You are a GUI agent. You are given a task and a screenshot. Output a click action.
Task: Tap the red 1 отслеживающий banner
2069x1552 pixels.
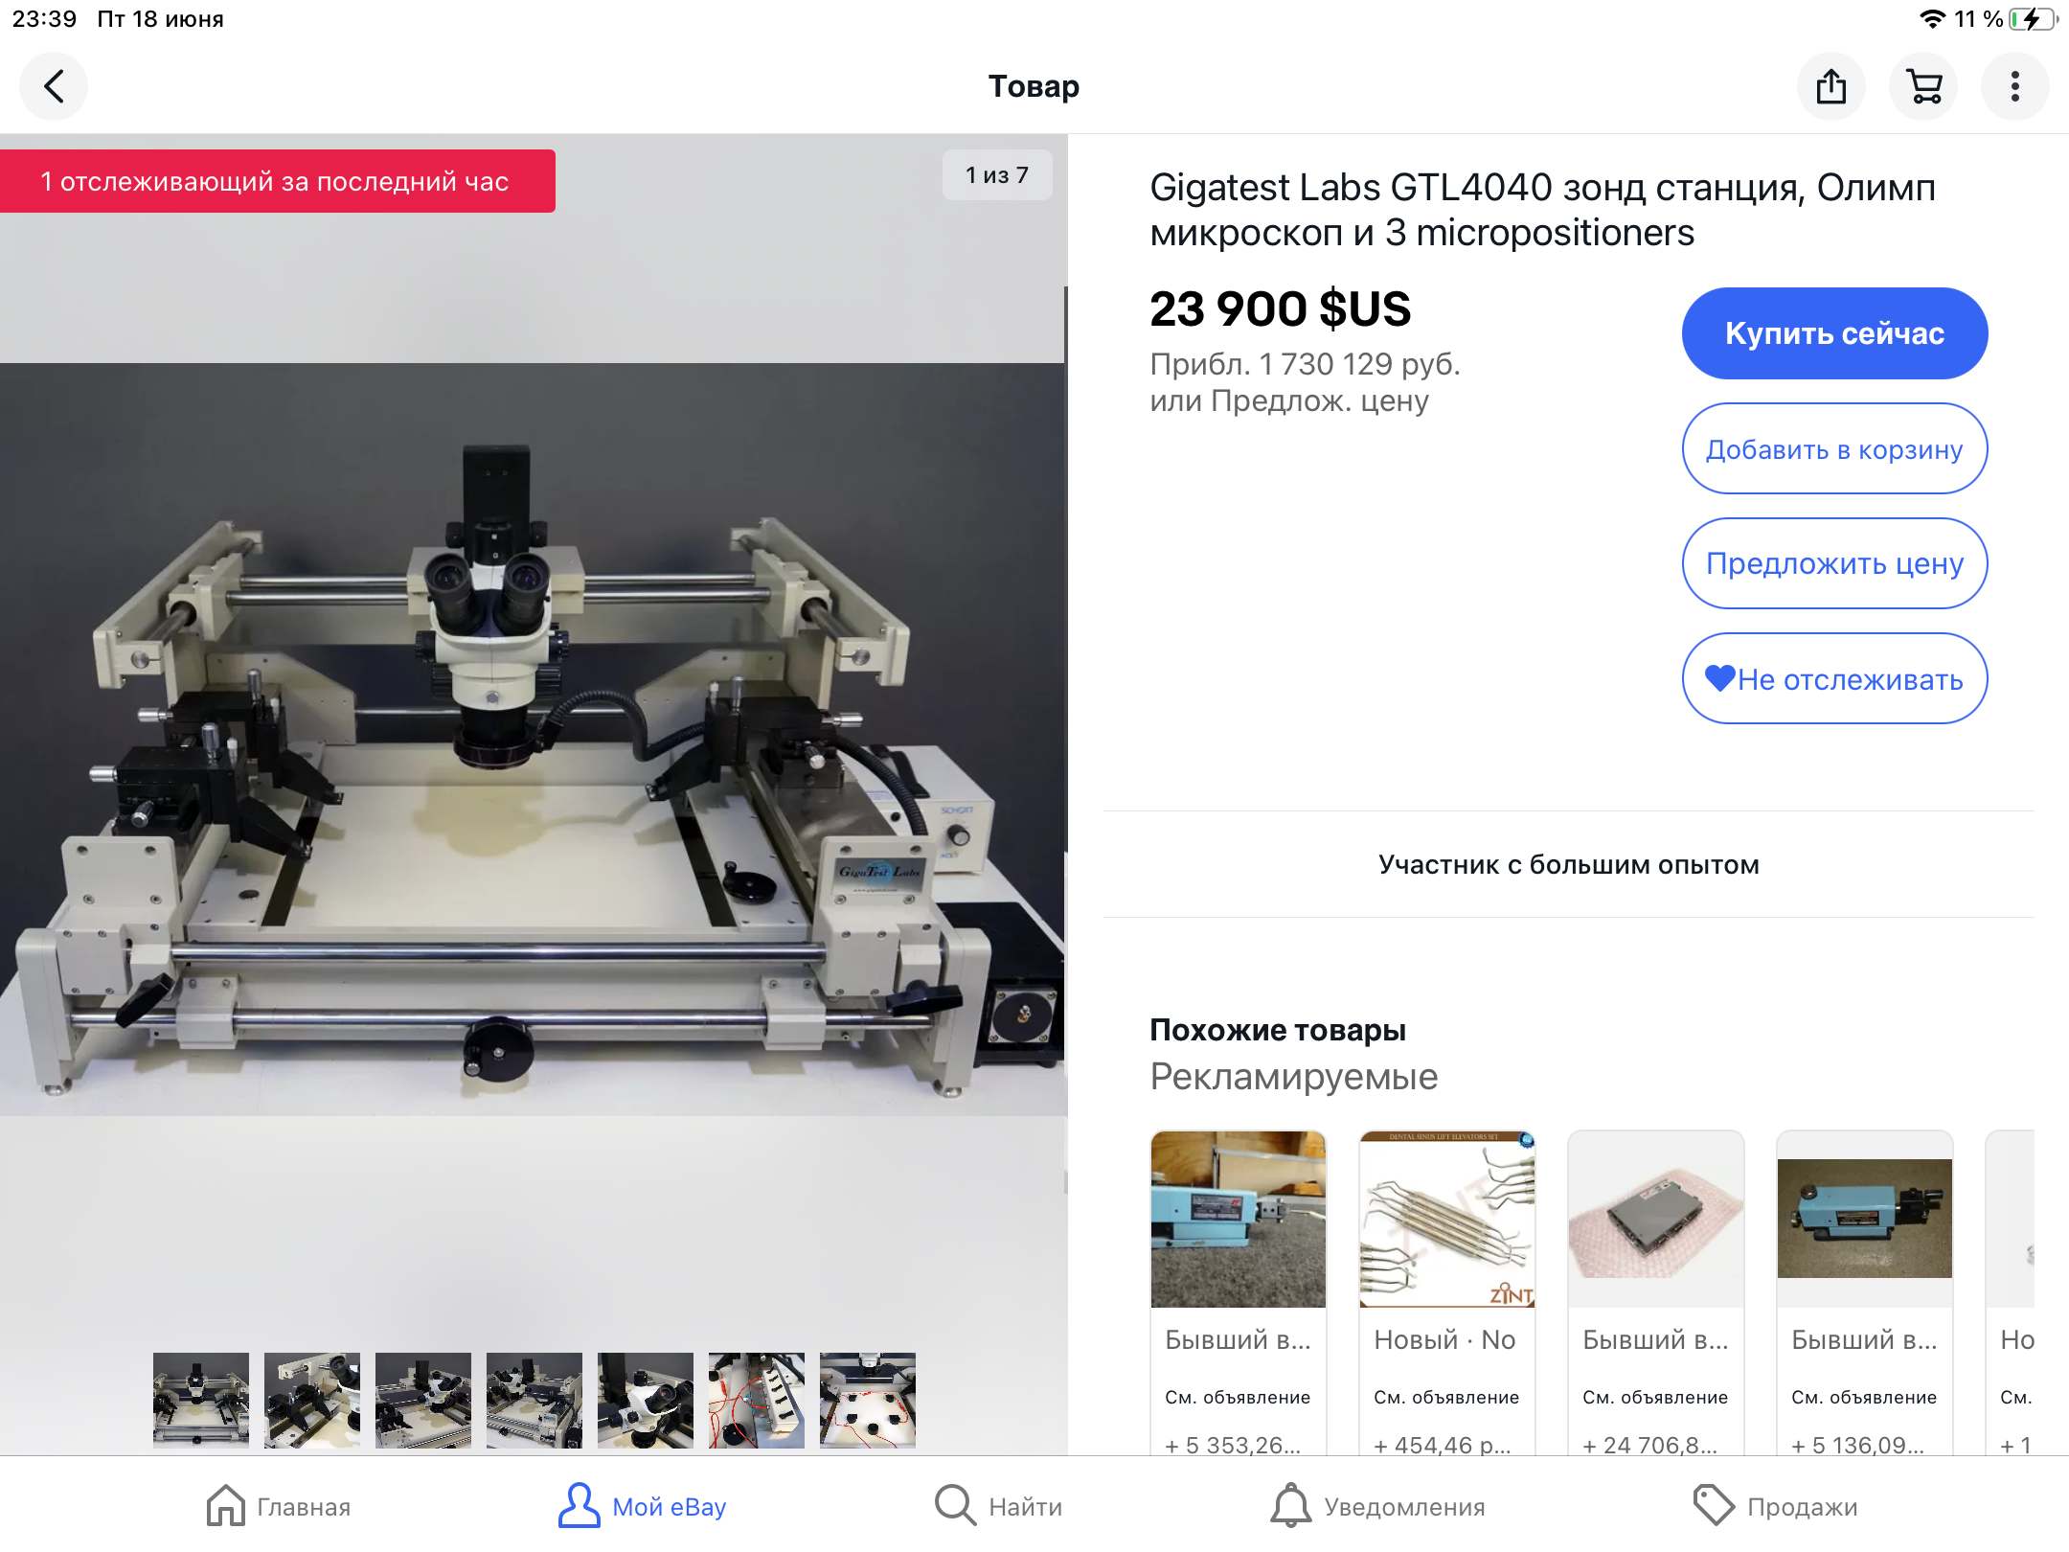278,181
